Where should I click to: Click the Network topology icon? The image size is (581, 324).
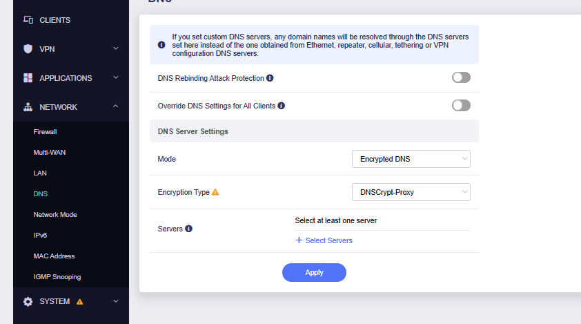pos(28,107)
